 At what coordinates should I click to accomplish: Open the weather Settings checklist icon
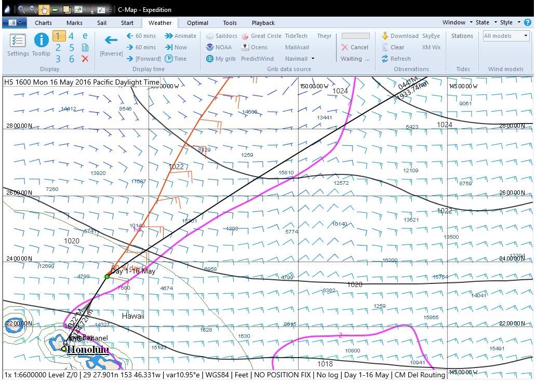(18, 41)
